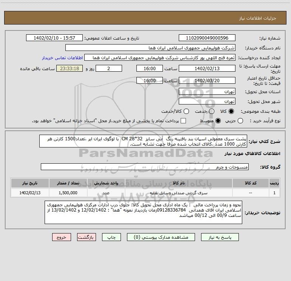Click buyer notes text area

(144, 212)
